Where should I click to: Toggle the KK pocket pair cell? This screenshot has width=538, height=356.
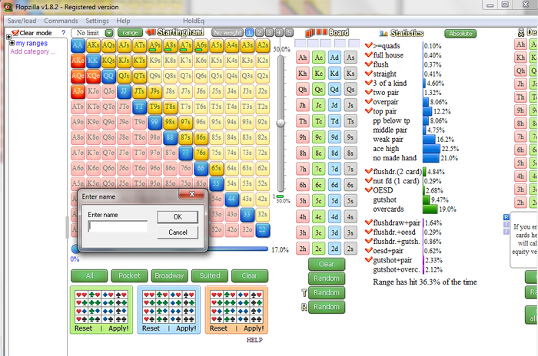93,61
